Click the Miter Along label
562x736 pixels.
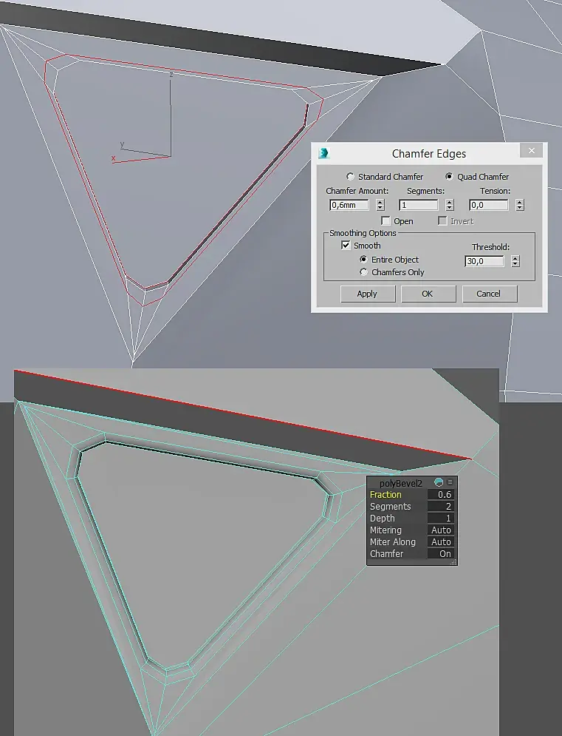click(392, 541)
